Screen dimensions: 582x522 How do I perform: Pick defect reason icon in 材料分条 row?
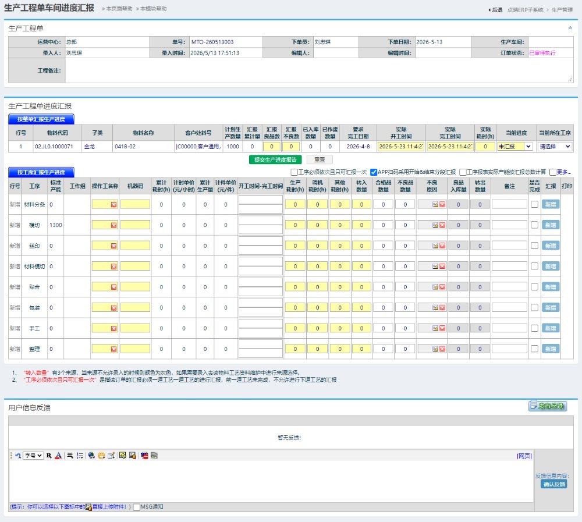(435, 204)
